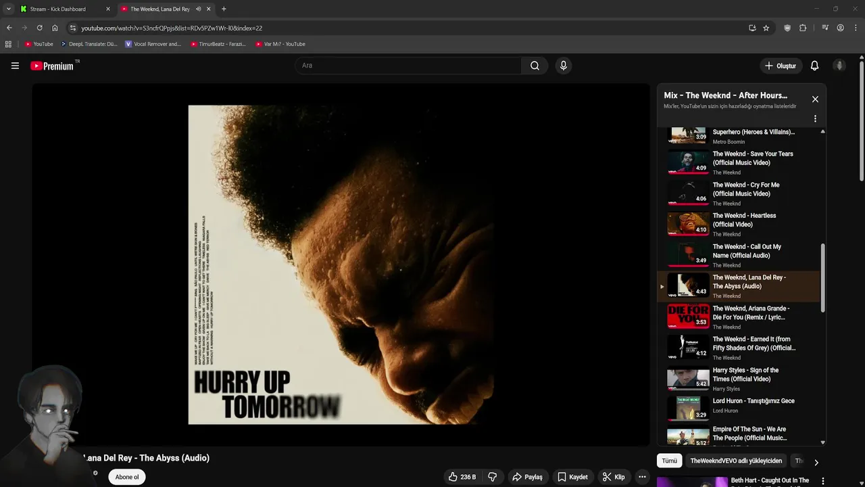Image resolution: width=865 pixels, height=487 pixels.
Task: Open the more actions three-dot menu under video
Action: (x=642, y=477)
